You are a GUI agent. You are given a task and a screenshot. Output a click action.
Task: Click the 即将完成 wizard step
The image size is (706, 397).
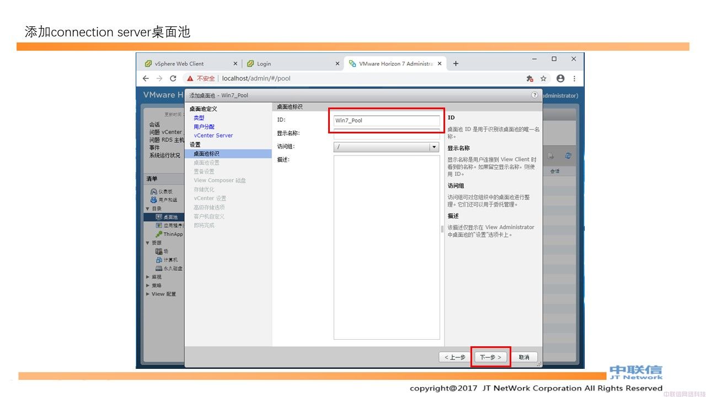(204, 225)
